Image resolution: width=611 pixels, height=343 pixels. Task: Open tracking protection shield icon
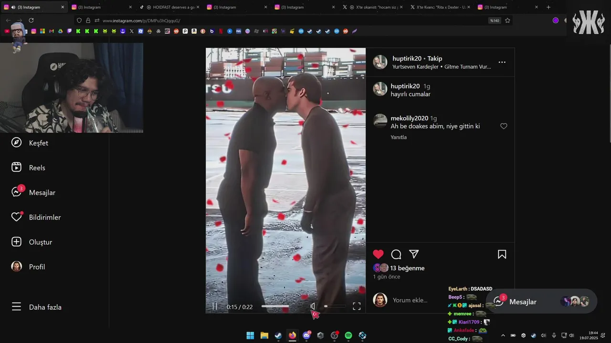click(x=79, y=20)
